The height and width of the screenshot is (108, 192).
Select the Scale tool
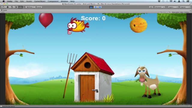click(16, 7)
